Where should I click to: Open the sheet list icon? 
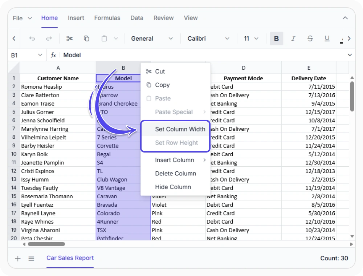pos(31,259)
